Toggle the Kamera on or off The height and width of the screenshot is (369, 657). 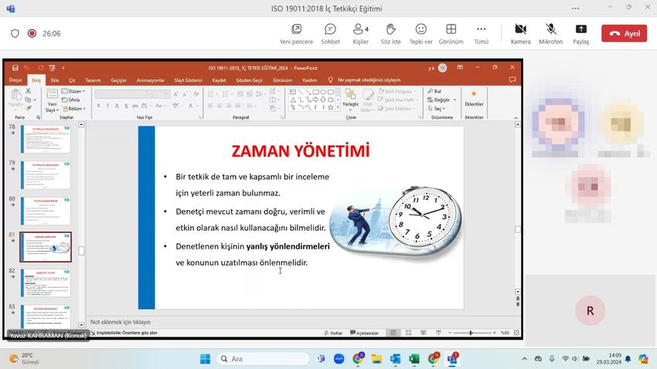click(x=520, y=34)
